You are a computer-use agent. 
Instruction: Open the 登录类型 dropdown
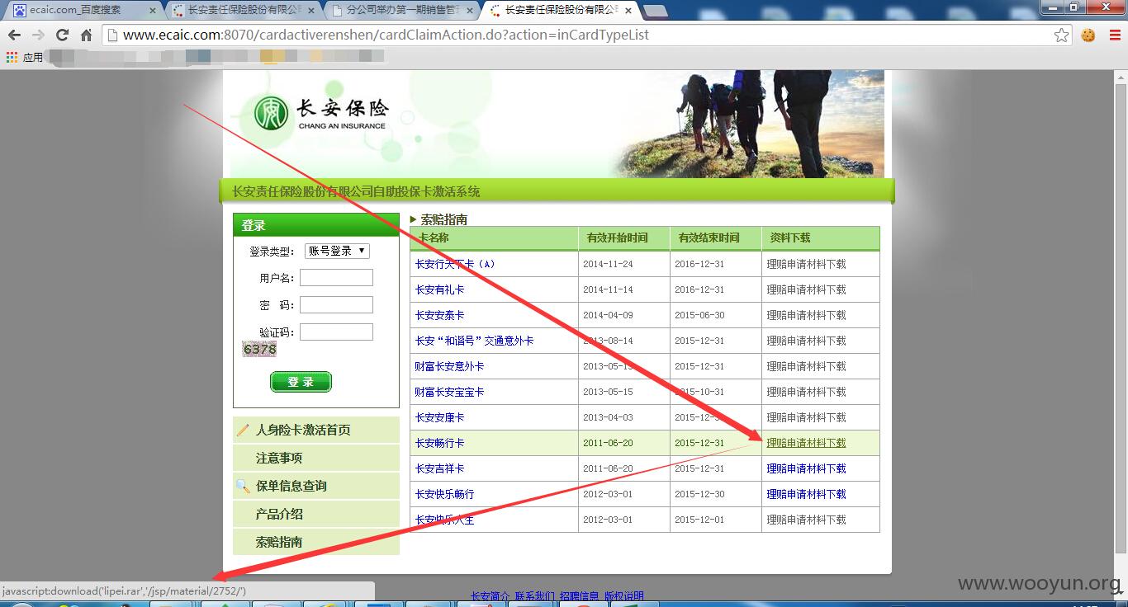[x=337, y=251]
